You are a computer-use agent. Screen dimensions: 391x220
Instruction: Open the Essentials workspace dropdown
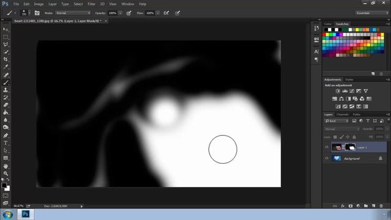(371, 13)
